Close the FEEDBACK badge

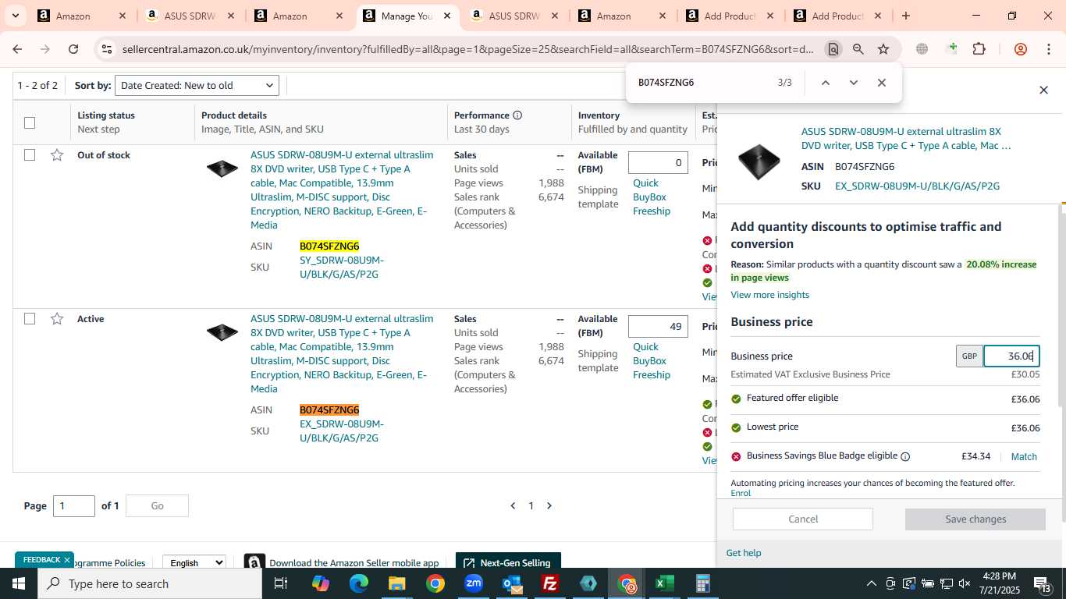[x=67, y=560]
